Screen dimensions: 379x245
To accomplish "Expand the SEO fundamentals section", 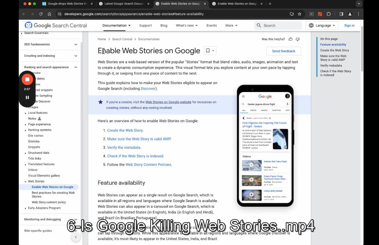I will [x=76, y=44].
